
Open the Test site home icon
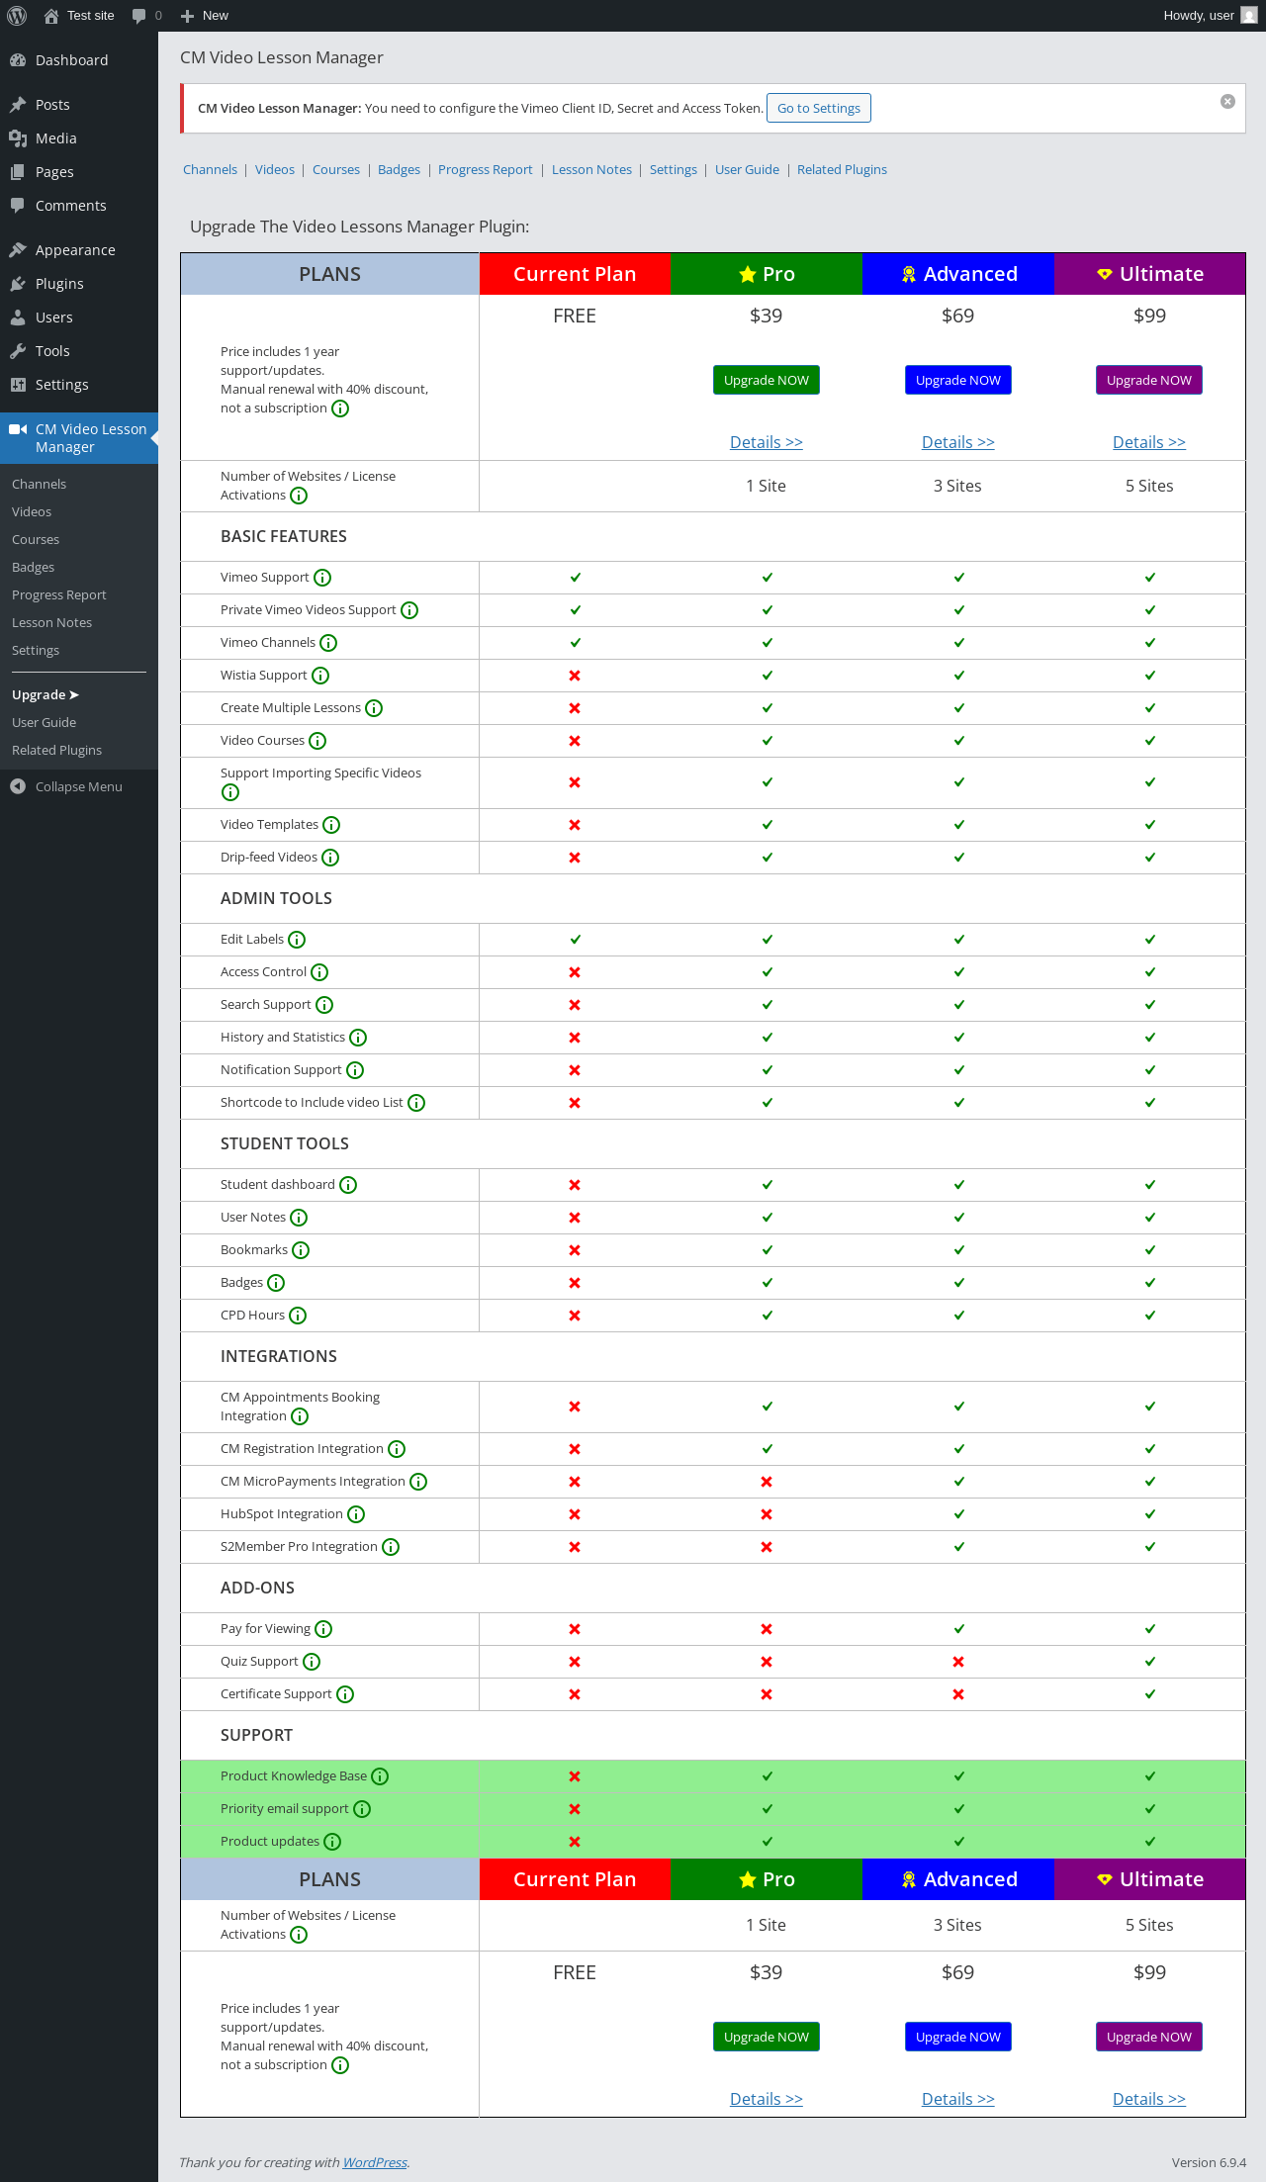pos(51,16)
